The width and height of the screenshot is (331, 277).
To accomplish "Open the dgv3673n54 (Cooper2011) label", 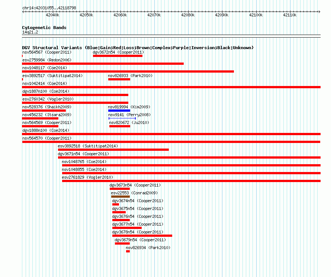I will 135,185.
